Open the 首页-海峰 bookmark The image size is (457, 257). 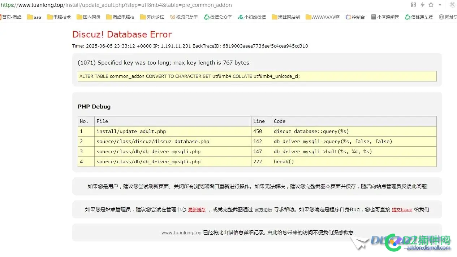[11, 17]
